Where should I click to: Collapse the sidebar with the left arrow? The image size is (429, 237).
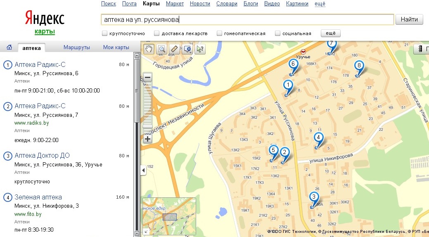pyautogui.click(x=143, y=171)
